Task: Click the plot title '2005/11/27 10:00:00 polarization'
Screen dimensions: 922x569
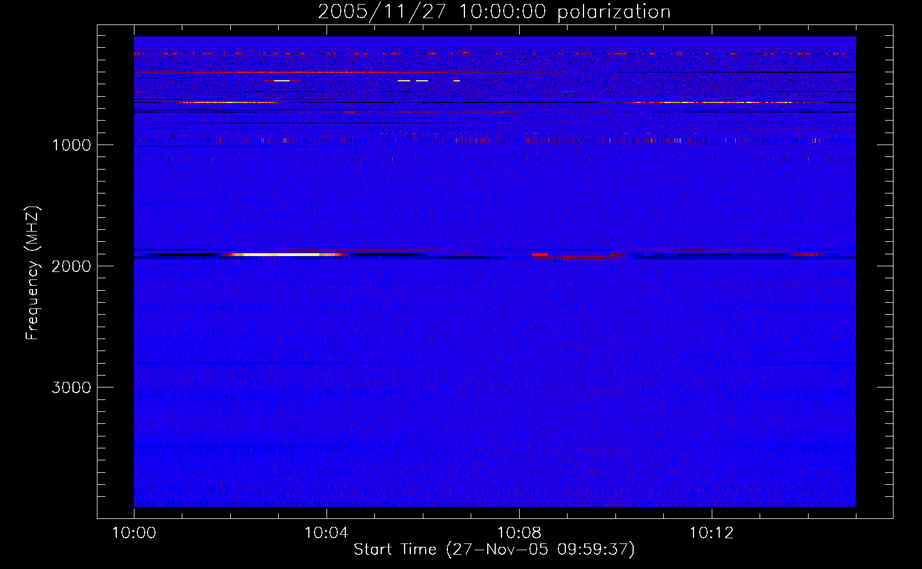Action: 494,11
